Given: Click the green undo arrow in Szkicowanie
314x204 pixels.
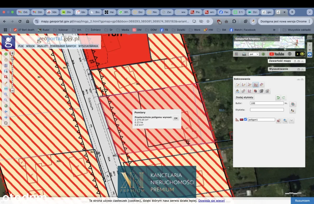Looking at the screenshot, I should pos(278,98).
